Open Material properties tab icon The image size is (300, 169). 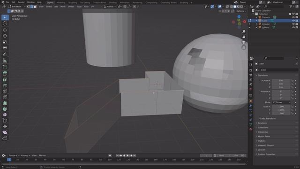point(251,129)
